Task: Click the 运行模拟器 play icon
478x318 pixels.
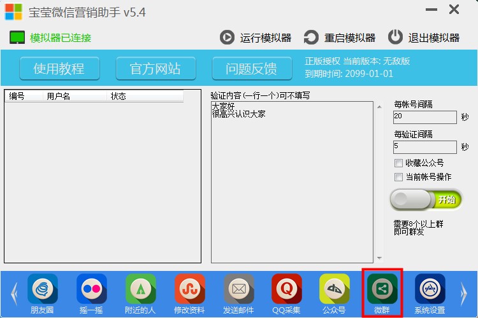Action: click(227, 38)
